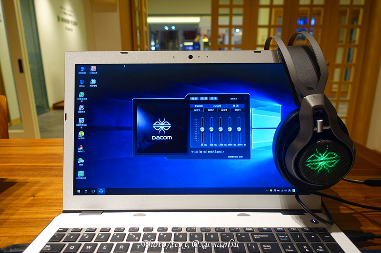Switch to the 音效 (Sound effects) section
Screen dimensions: 381x253
203,152
